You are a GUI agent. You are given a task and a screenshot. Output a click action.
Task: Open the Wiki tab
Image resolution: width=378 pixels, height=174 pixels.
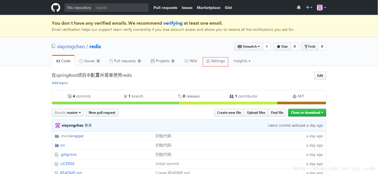(x=191, y=61)
